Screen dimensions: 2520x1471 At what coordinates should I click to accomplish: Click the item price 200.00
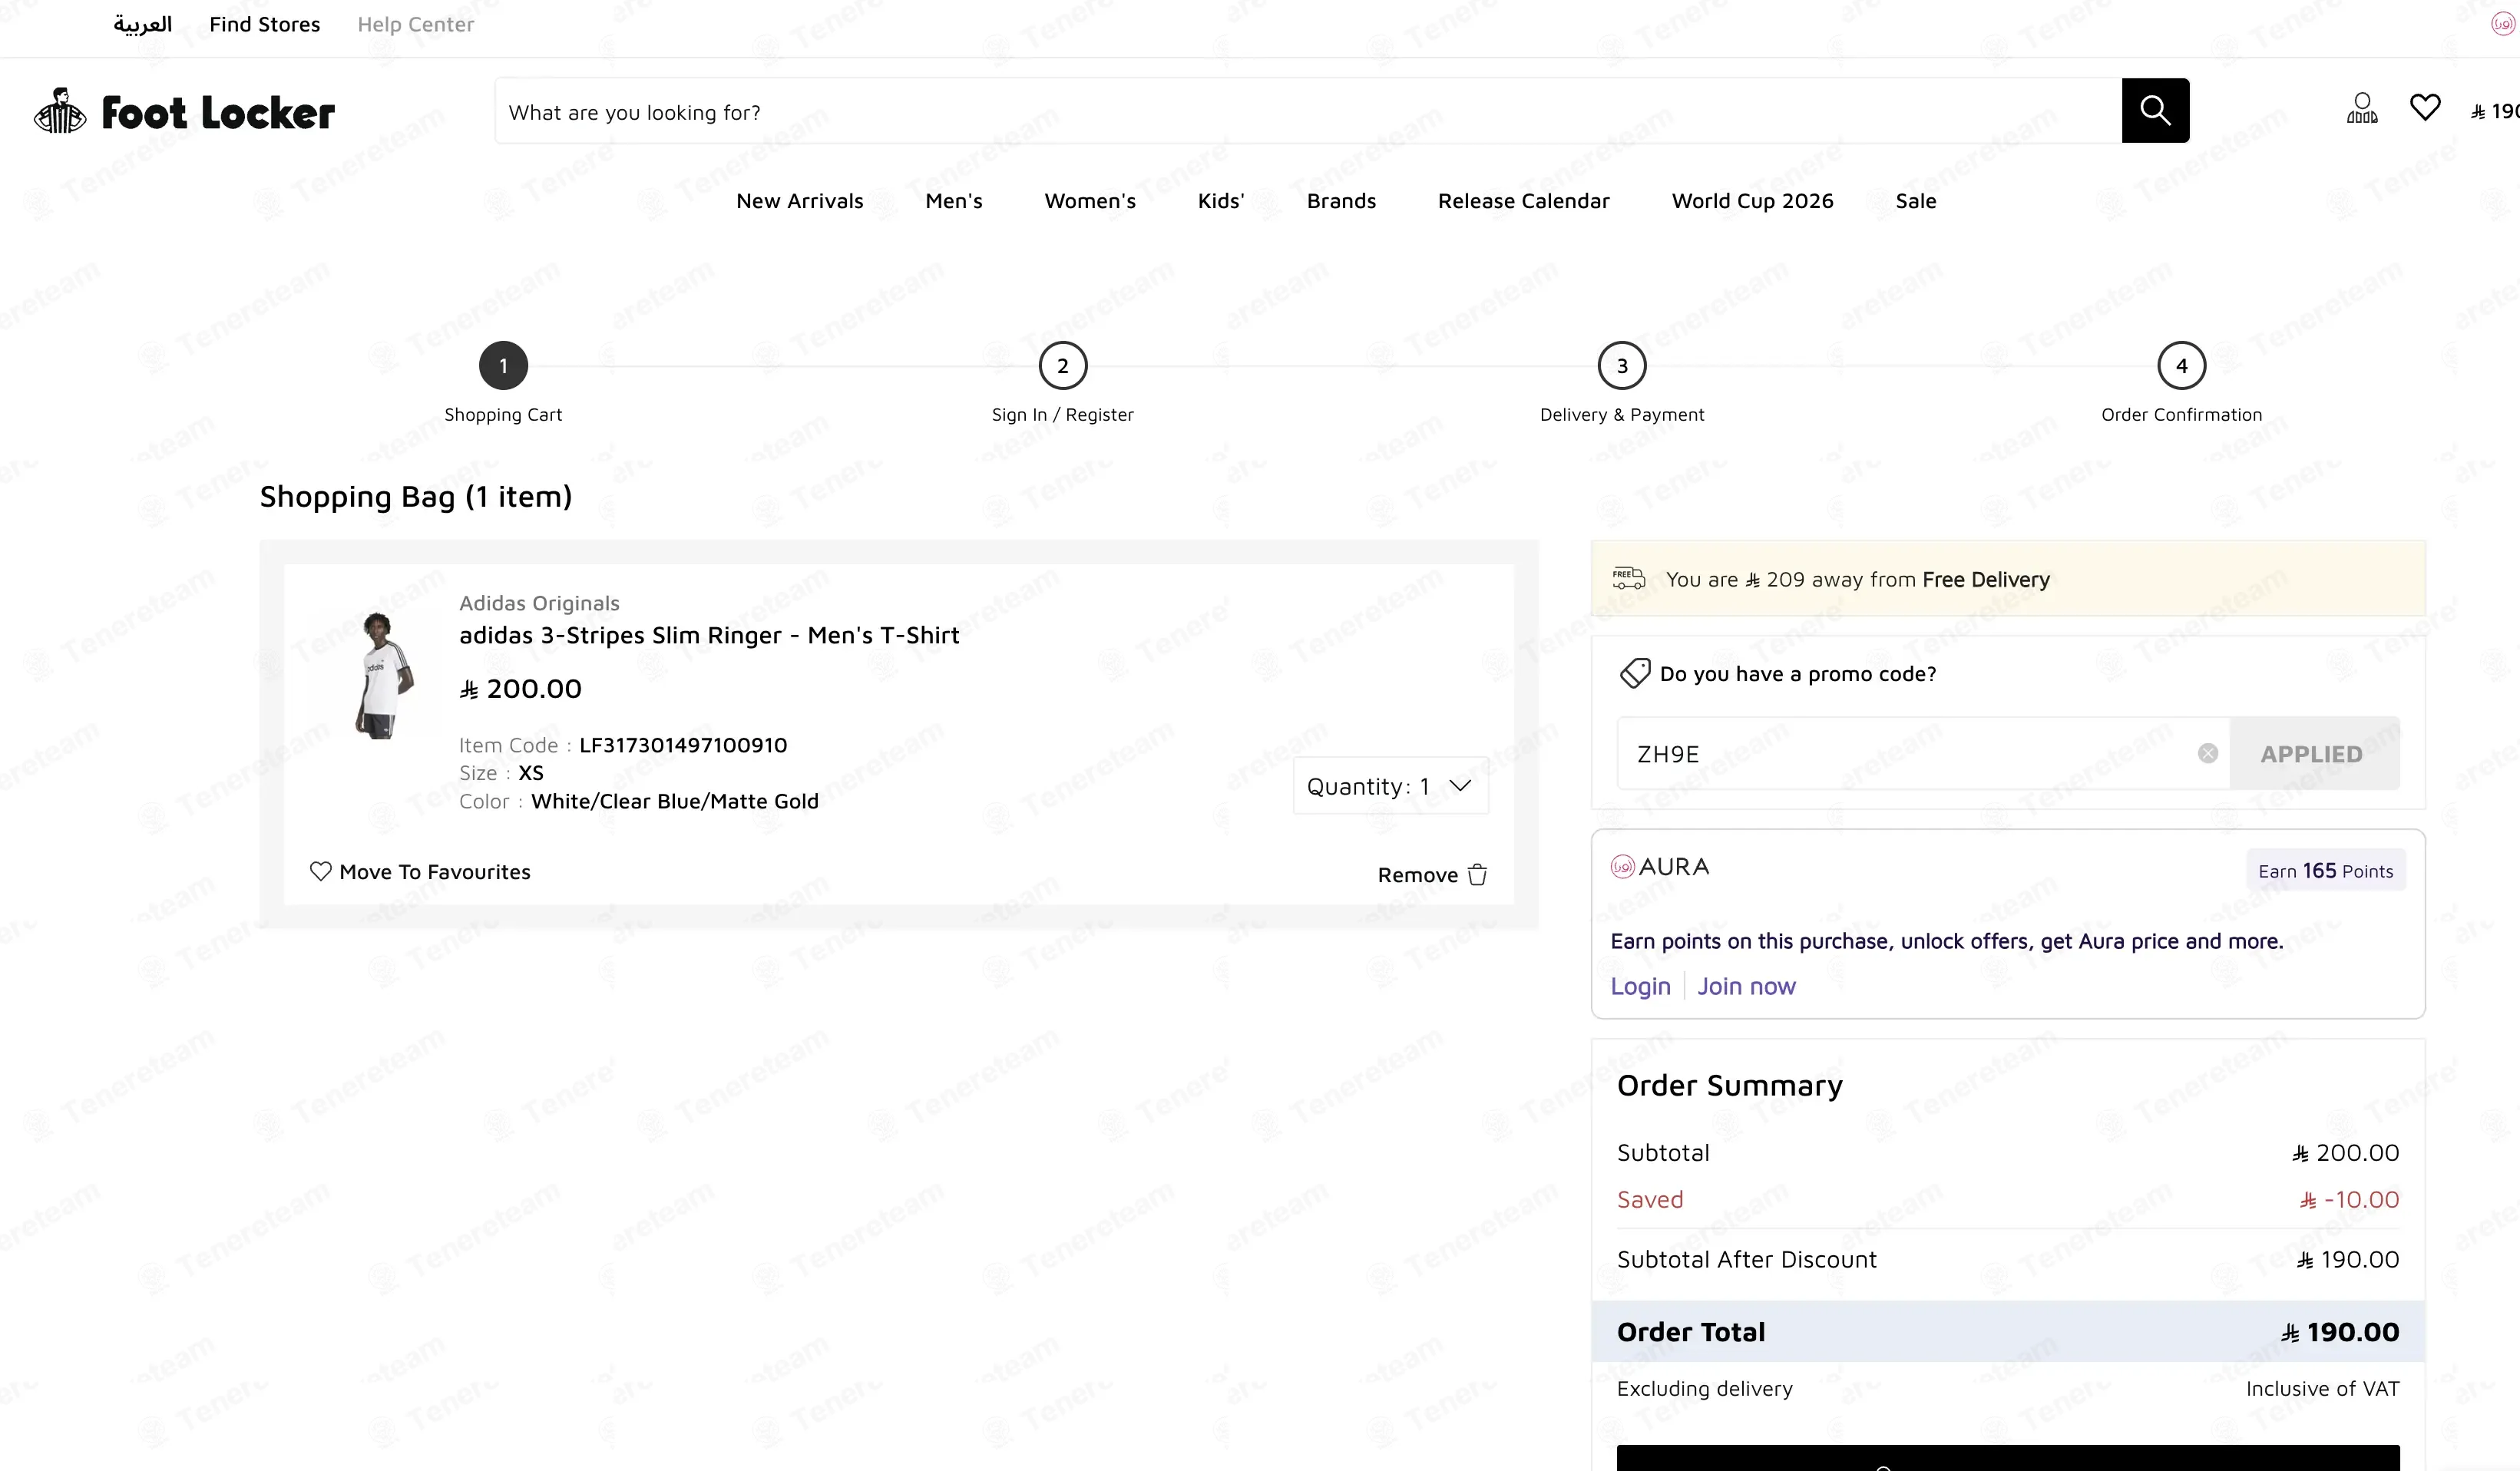tap(520, 688)
